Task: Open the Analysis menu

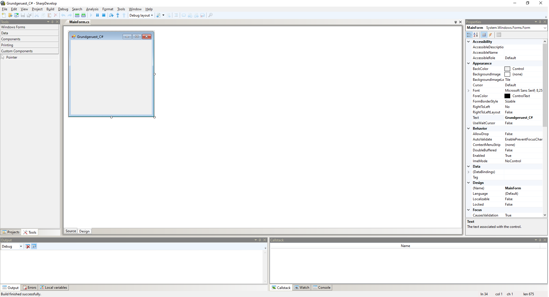Action: (92, 9)
